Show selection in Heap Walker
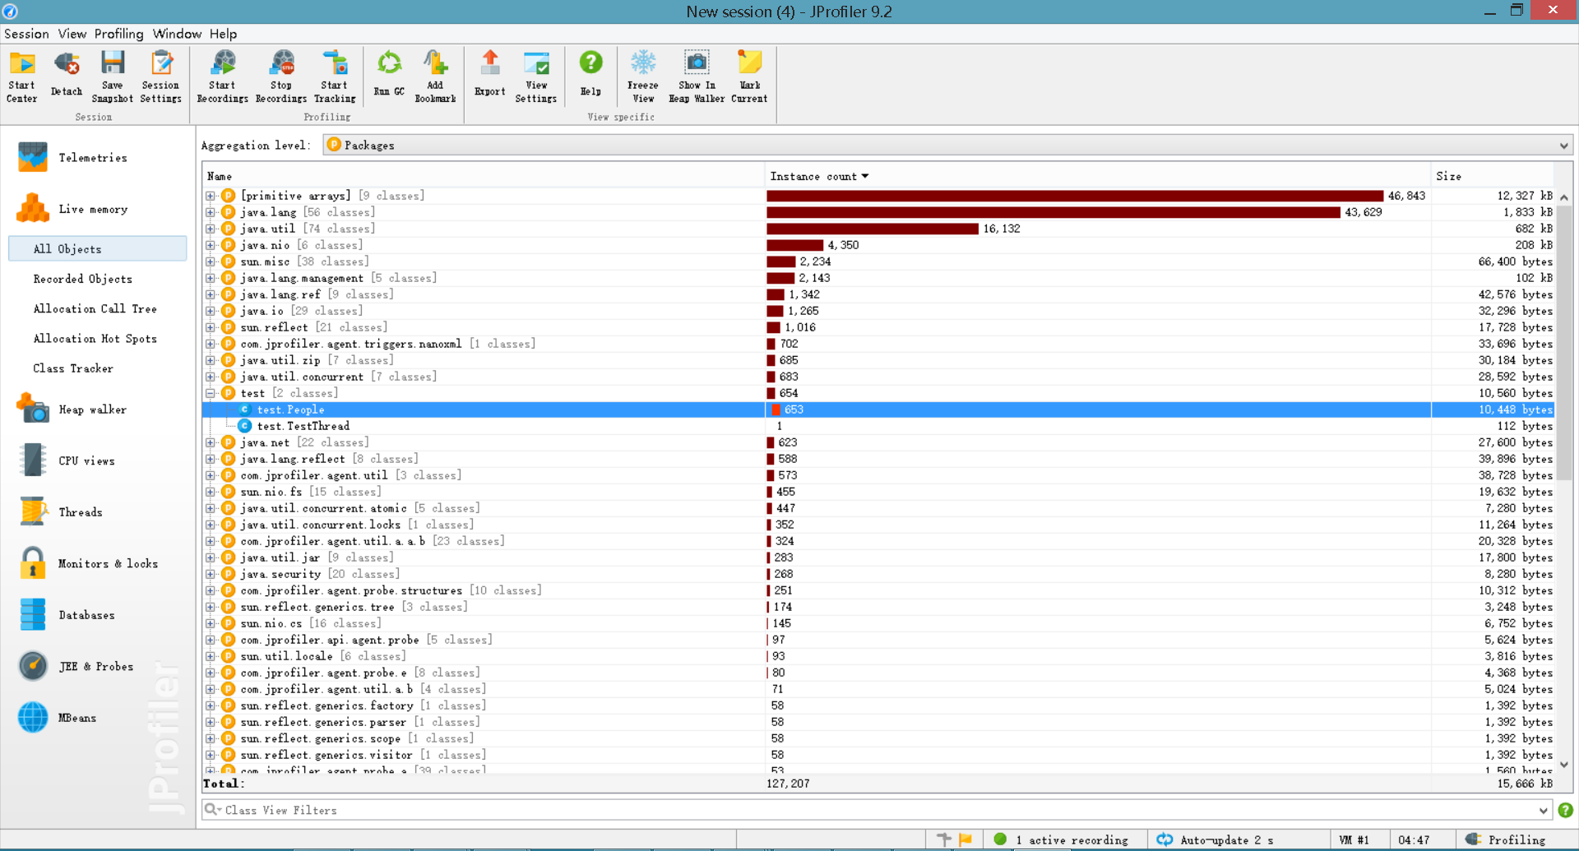 tap(696, 76)
